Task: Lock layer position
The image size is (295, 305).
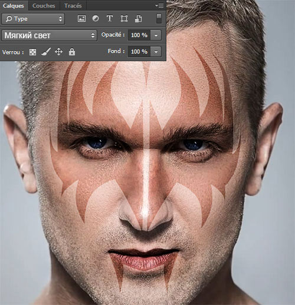Action: coord(58,52)
